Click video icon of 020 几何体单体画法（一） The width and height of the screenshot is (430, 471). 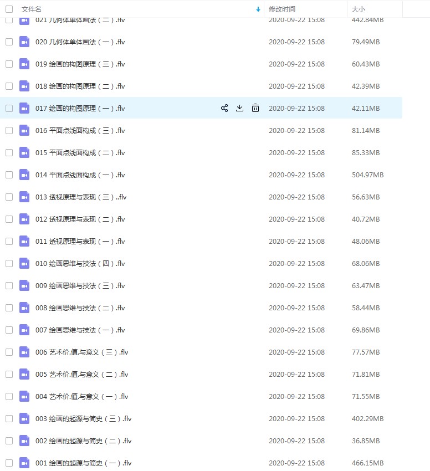(24, 42)
